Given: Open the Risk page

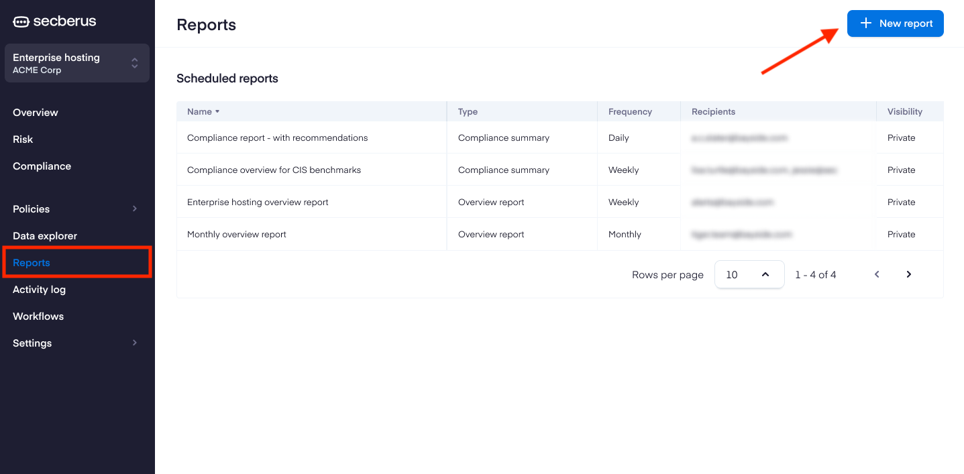Looking at the screenshot, I should 23,139.
